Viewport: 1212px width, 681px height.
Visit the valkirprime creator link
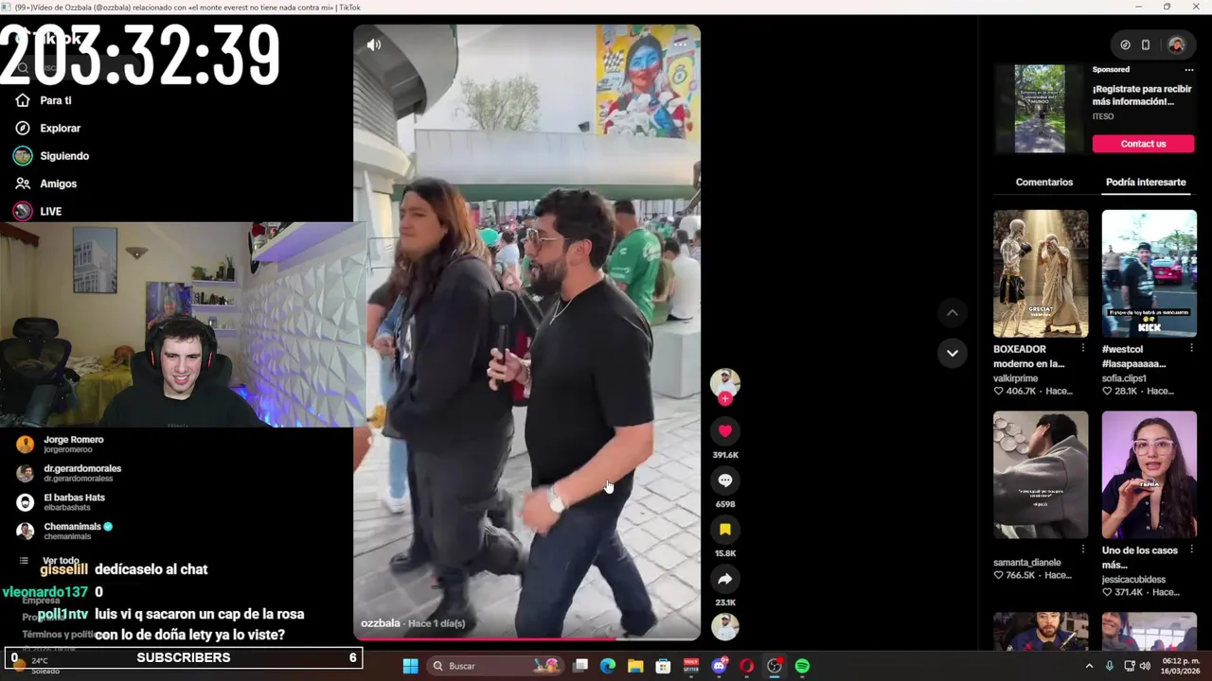1015,378
